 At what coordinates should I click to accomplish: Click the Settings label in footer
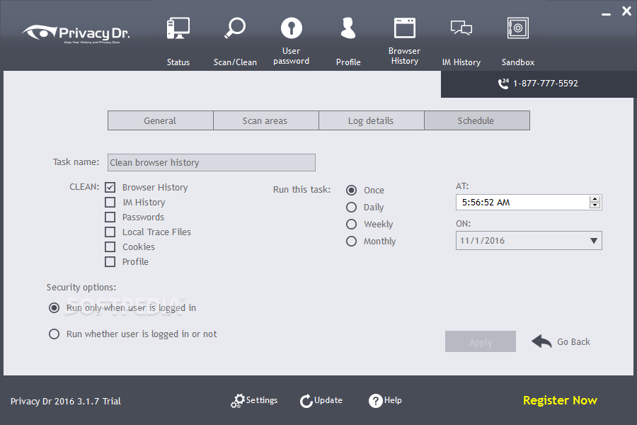(x=262, y=400)
